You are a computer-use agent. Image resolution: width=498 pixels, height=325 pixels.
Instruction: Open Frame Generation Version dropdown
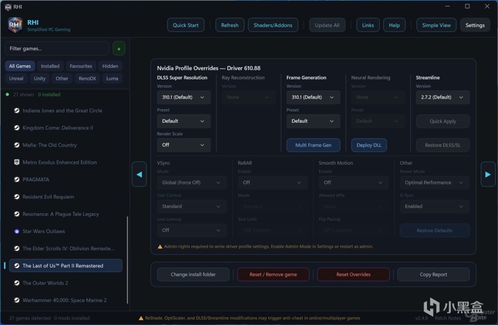point(313,97)
